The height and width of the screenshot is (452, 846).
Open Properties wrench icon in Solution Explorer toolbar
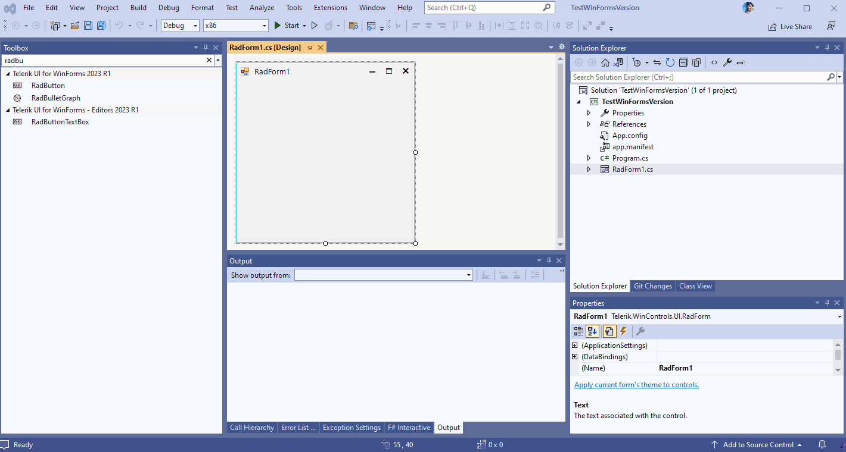(727, 62)
